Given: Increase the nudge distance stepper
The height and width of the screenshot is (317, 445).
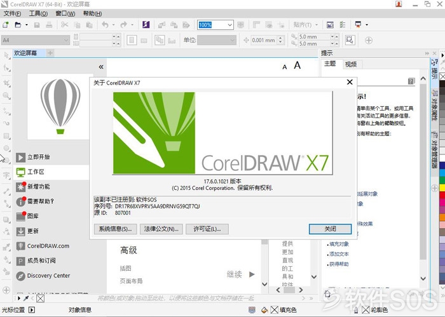Looking at the screenshot, I should (x=280, y=38).
